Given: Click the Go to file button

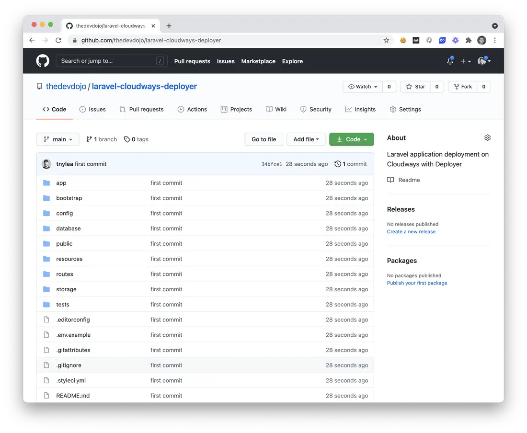Looking at the screenshot, I should (x=264, y=139).
